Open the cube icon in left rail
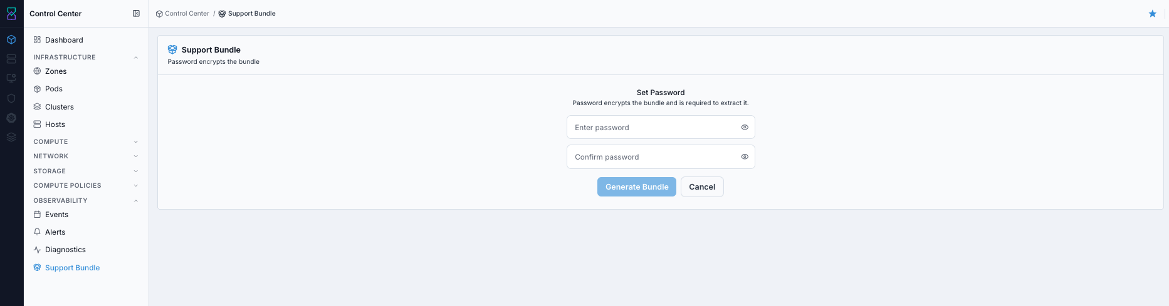1169x306 pixels. (x=11, y=39)
